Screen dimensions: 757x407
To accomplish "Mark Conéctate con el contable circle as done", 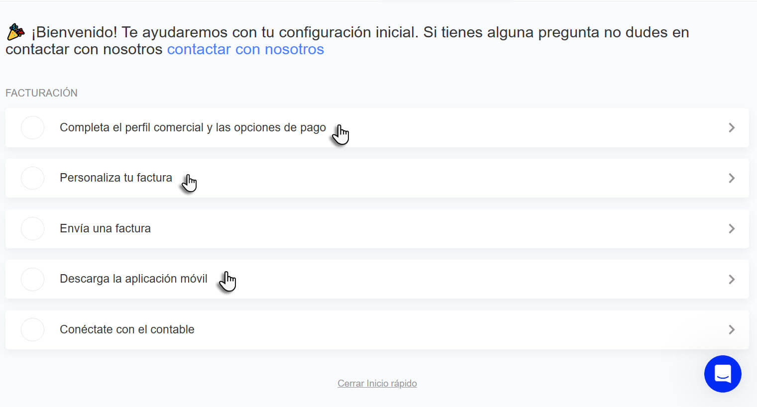I will point(32,329).
